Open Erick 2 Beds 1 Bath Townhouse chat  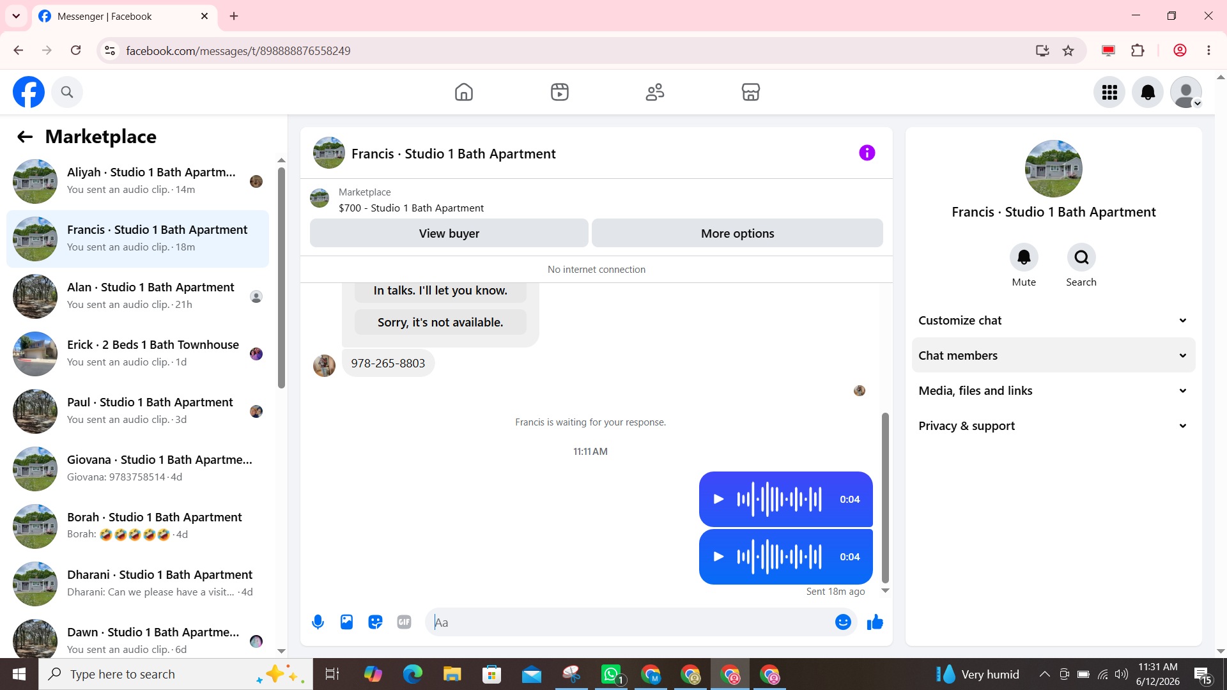137,354
